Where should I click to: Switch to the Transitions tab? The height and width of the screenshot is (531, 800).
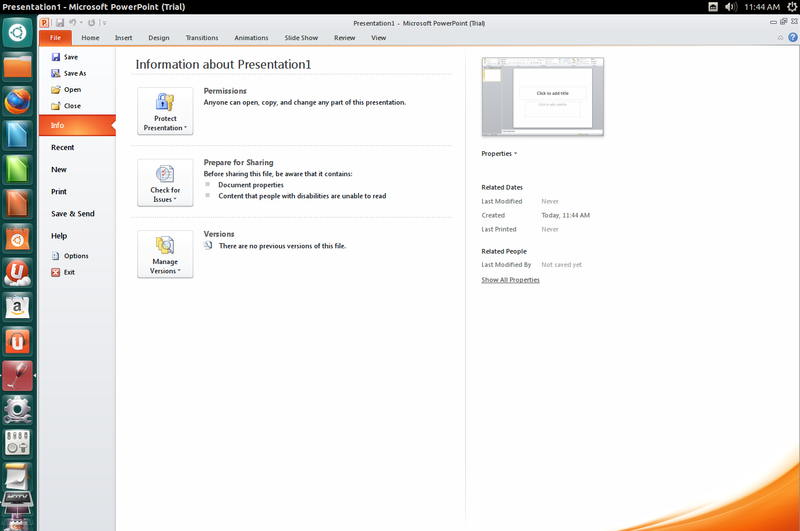[x=201, y=37]
